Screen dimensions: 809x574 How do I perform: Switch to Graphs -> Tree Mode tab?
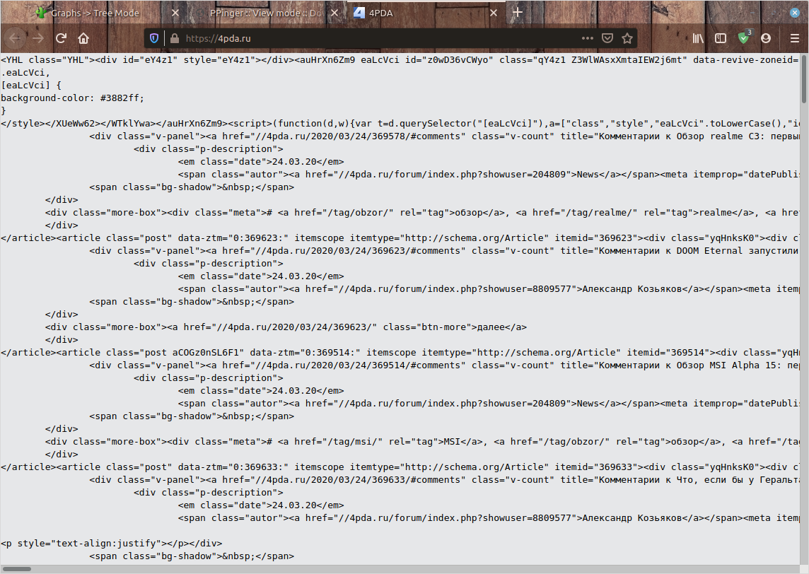pyautogui.click(x=95, y=13)
